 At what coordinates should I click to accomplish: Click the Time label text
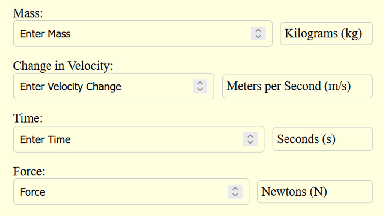(28, 118)
